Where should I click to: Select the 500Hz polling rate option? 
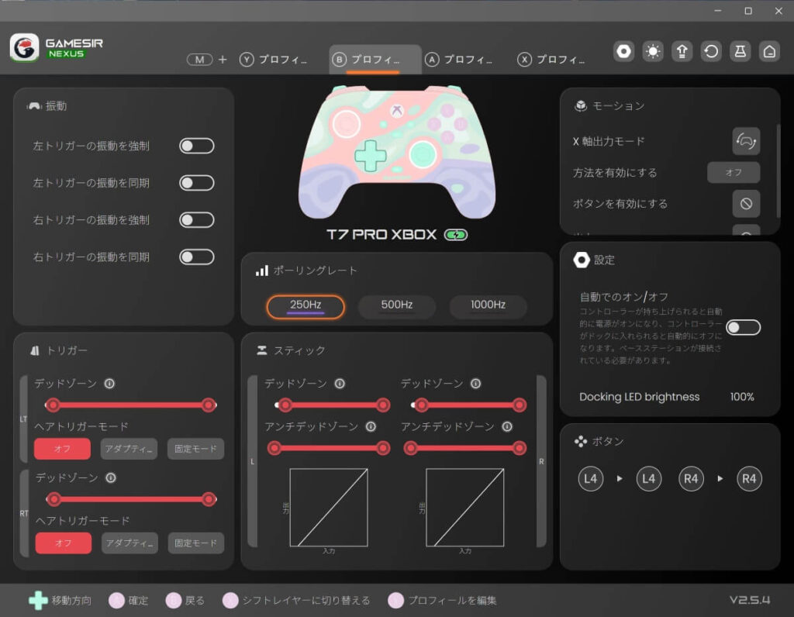pos(397,305)
